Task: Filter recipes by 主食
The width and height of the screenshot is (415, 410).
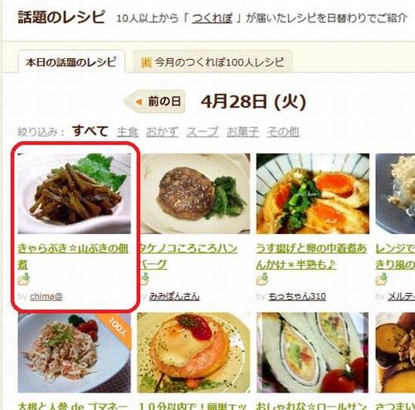Action: tap(128, 132)
